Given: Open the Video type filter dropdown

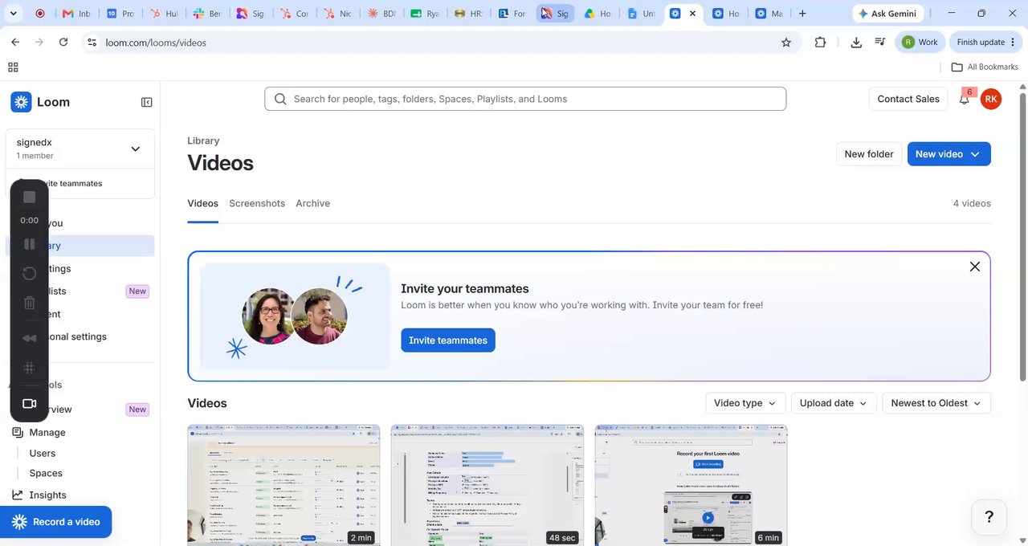Looking at the screenshot, I should pyautogui.click(x=745, y=403).
